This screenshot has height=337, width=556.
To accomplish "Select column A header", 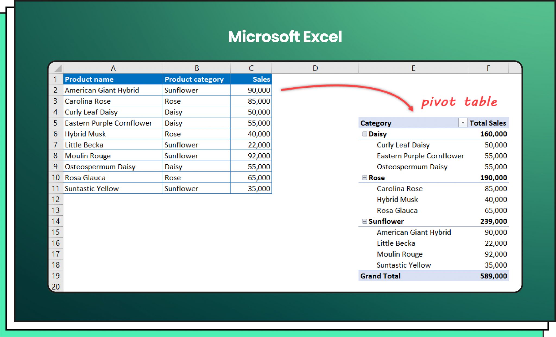I will pyautogui.click(x=113, y=68).
